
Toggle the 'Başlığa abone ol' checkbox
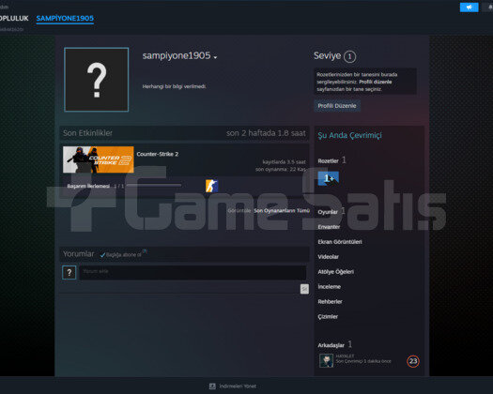(102, 255)
